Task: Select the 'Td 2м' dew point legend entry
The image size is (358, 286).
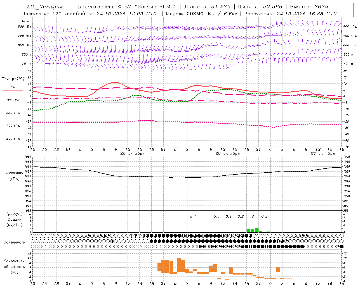Action: (13, 100)
